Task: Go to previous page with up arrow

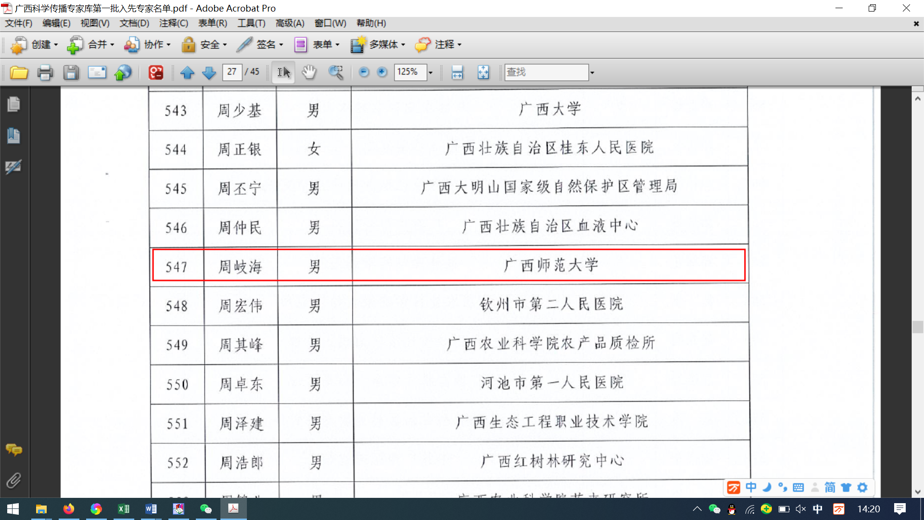Action: [187, 72]
